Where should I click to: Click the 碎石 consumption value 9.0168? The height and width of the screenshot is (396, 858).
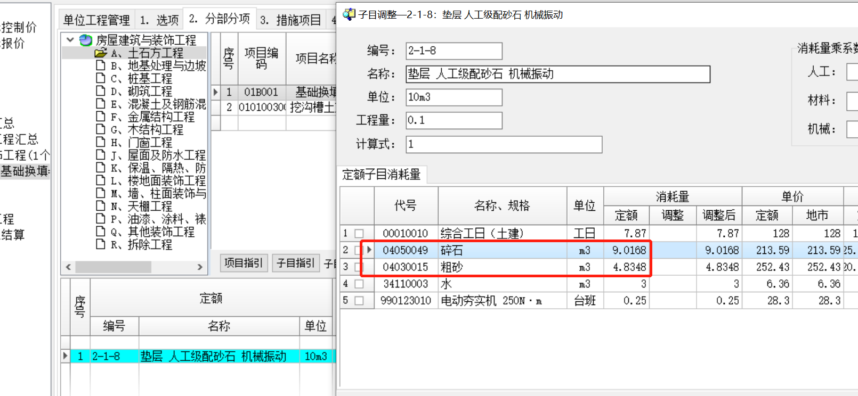(626, 250)
